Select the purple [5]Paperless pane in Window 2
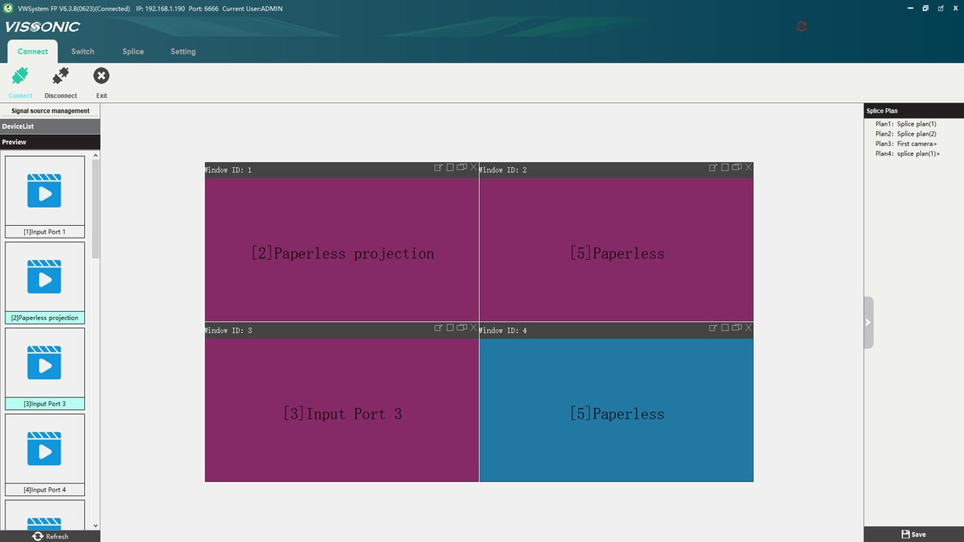Screen dimensions: 964x542 [617, 250]
